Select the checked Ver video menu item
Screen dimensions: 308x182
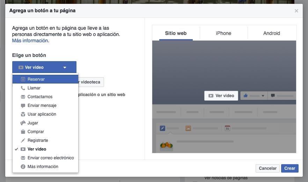pyautogui.click(x=45, y=149)
